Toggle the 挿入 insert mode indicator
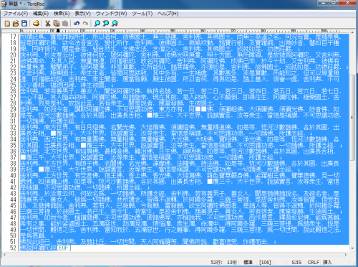 (x=327, y=263)
